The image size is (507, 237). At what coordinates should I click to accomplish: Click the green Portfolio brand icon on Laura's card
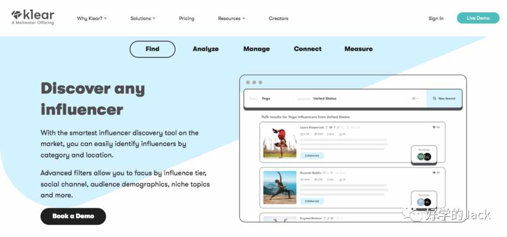(x=421, y=157)
